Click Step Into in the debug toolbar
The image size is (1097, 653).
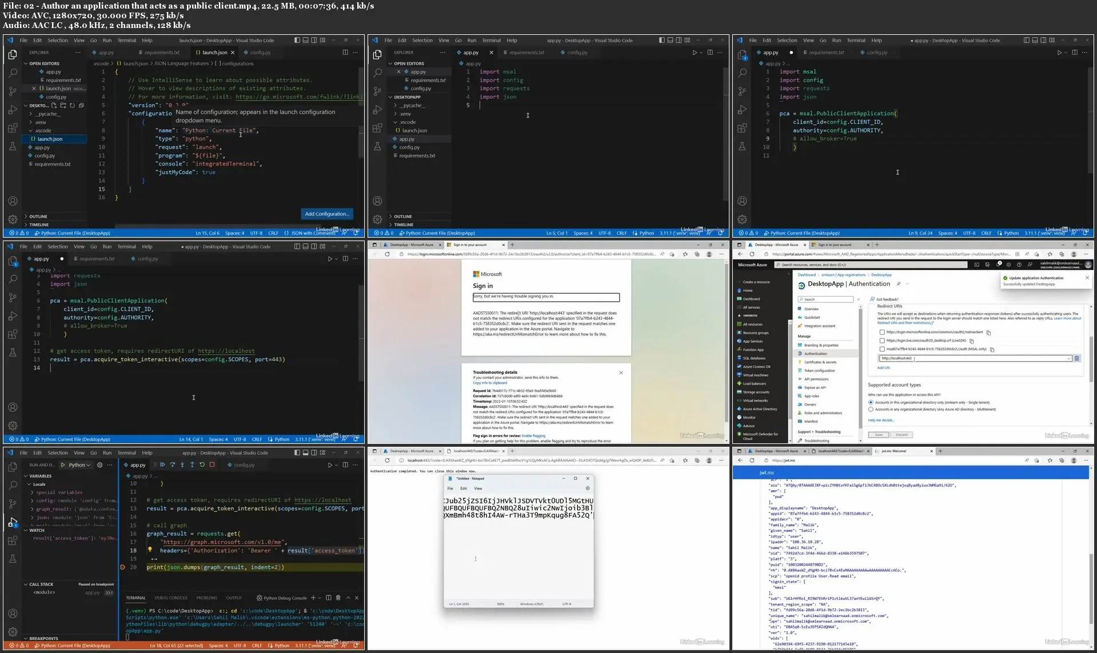point(182,465)
